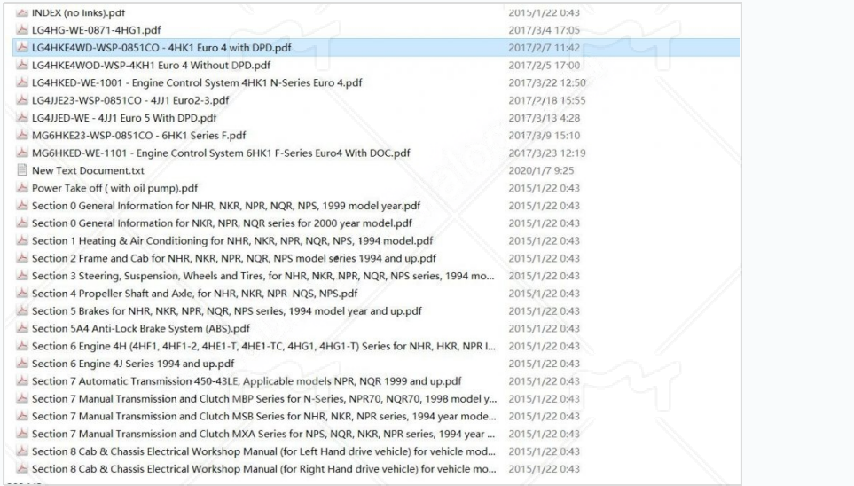Select LG4HKED-WE-1001 Engine Control System file name
This screenshot has width=854, height=486.
tap(197, 82)
